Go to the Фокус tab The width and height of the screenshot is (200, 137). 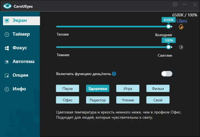[20, 48]
